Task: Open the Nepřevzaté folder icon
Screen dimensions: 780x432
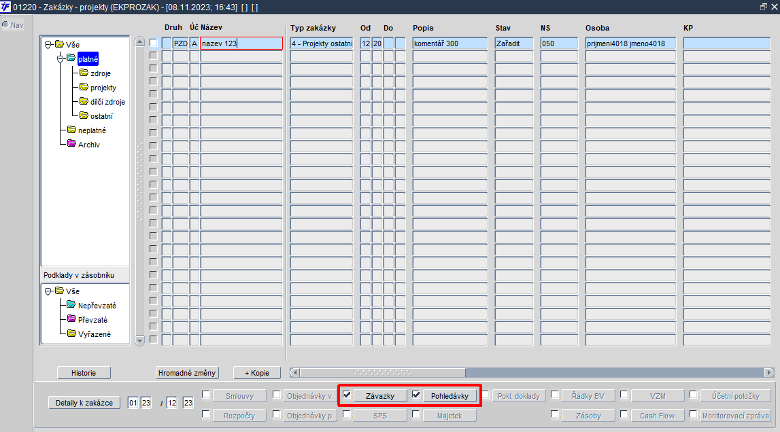Action: (x=71, y=305)
